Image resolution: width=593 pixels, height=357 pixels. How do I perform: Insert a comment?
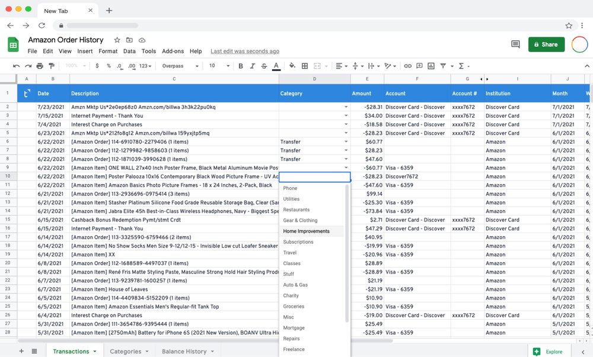[x=419, y=66]
